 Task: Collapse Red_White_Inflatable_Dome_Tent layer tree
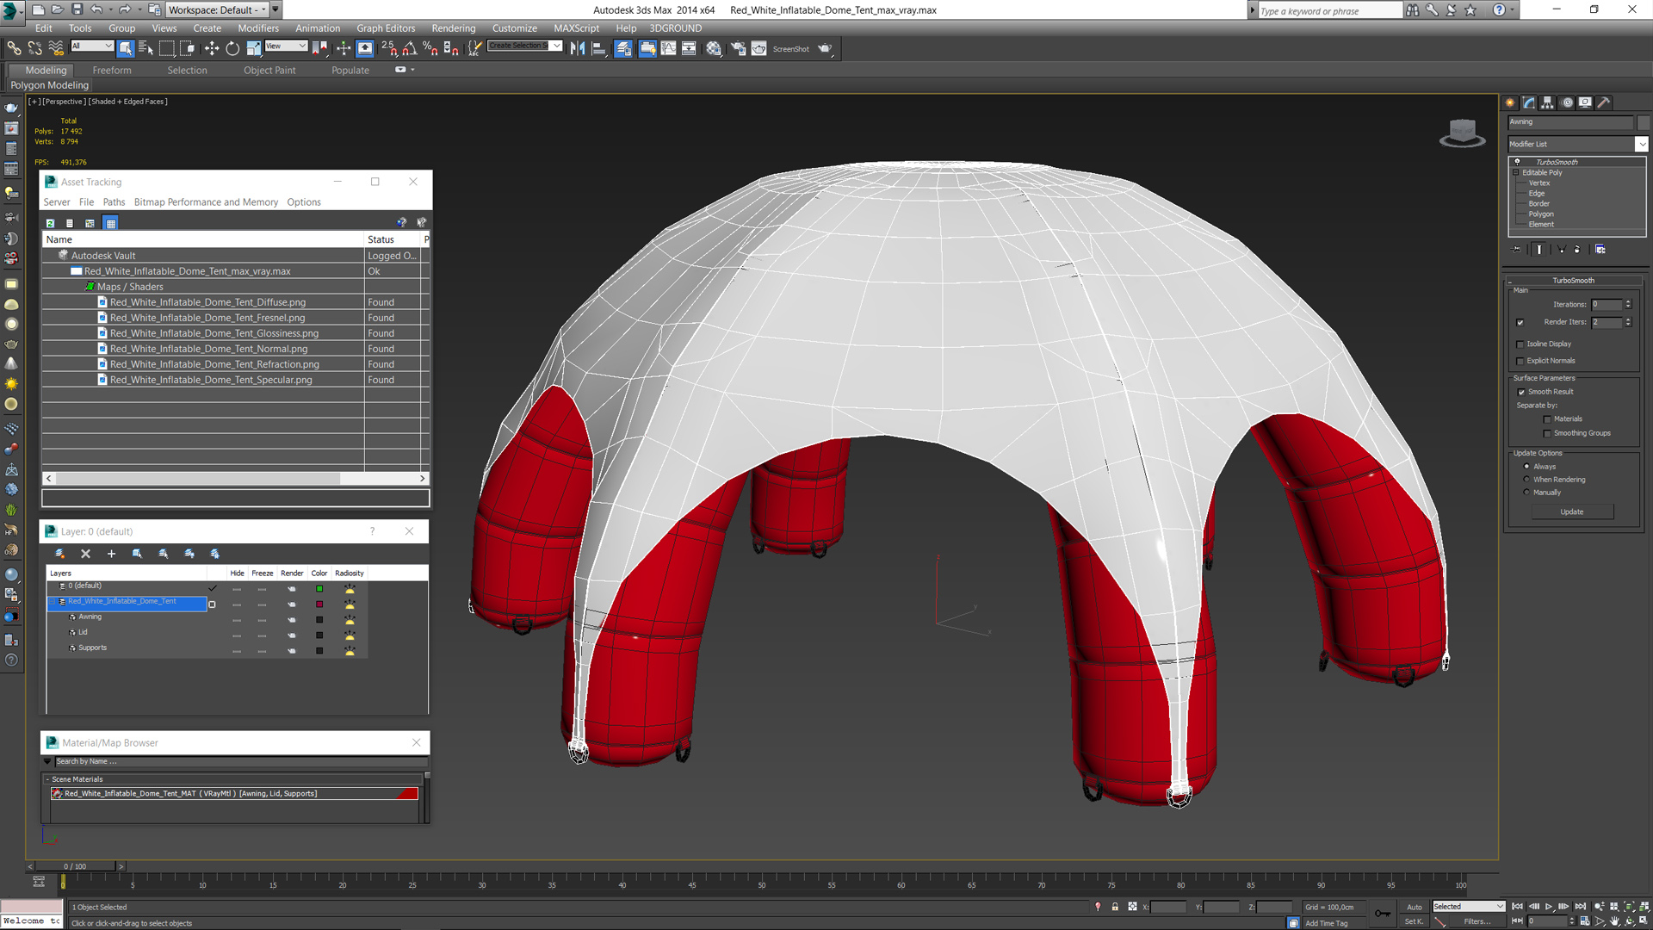click(53, 602)
